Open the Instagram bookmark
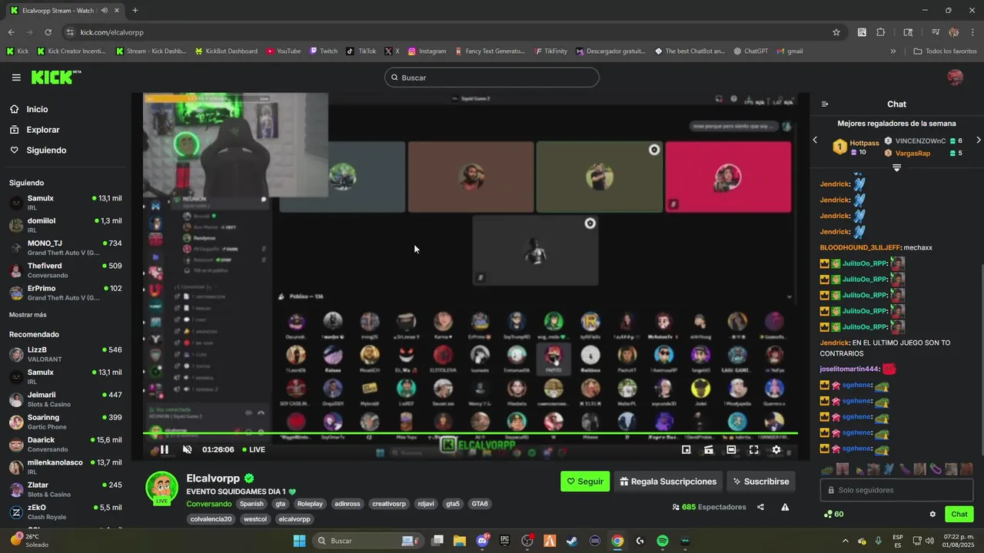The width and height of the screenshot is (984, 553). coord(427,51)
